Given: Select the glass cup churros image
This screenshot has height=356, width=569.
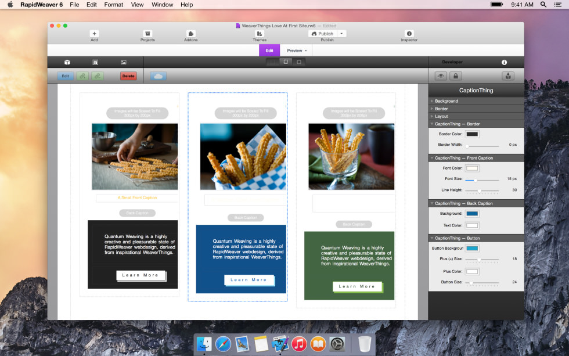Looking at the screenshot, I should click(x=351, y=157).
